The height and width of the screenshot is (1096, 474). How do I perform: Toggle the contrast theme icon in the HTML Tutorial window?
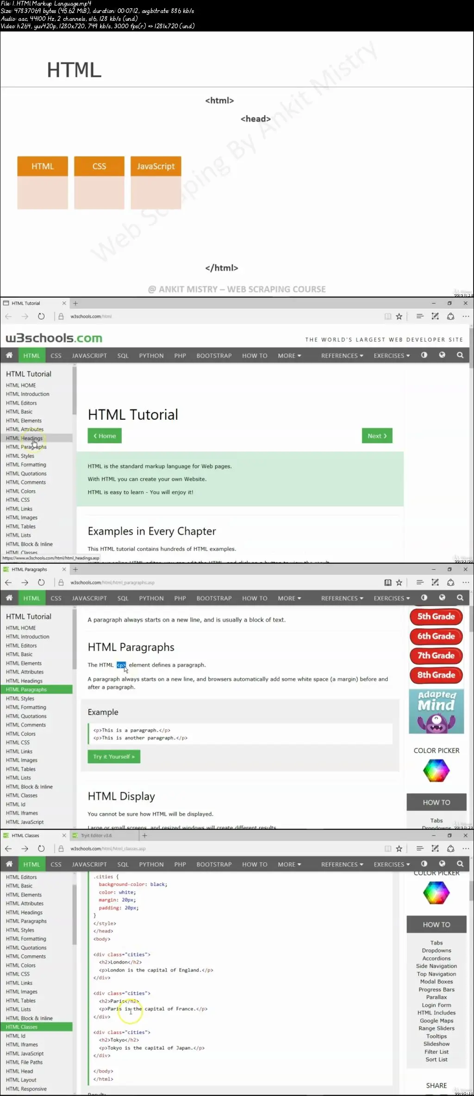point(424,355)
